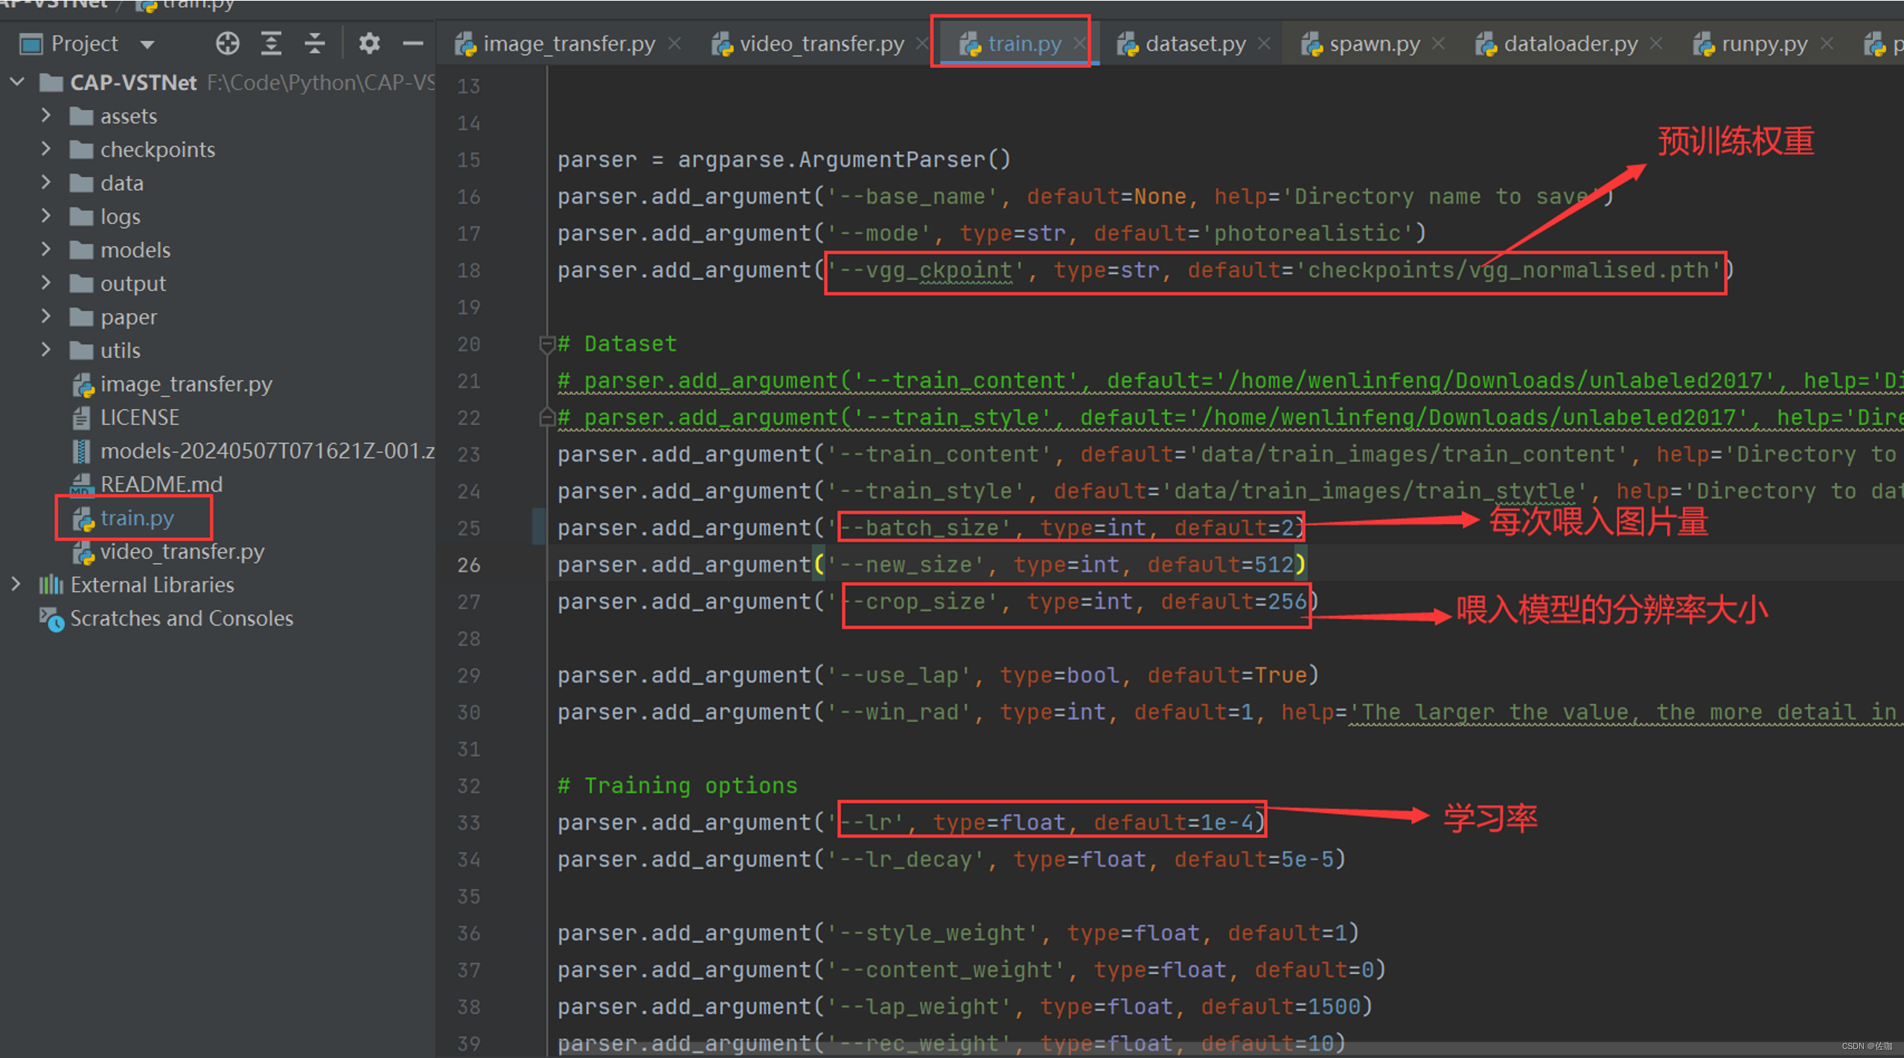
Task: Open Scratches and Consoles node
Action: 181,618
